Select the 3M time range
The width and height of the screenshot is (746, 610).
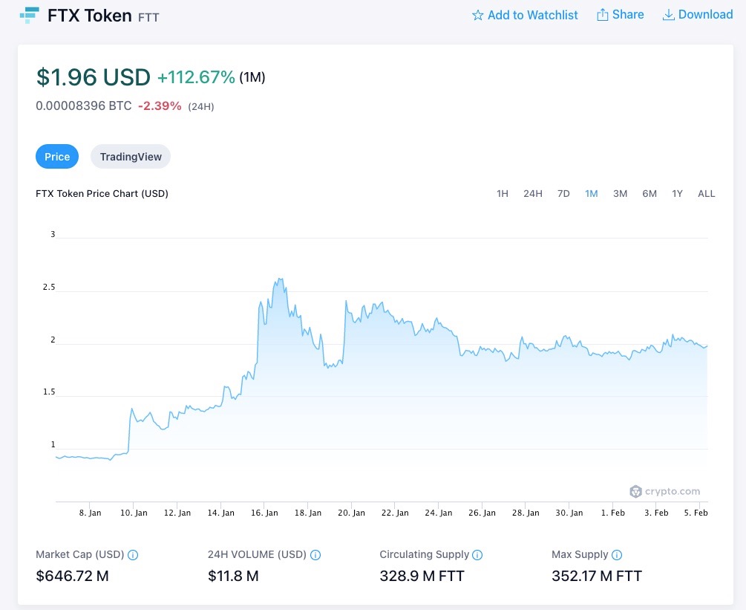(621, 194)
